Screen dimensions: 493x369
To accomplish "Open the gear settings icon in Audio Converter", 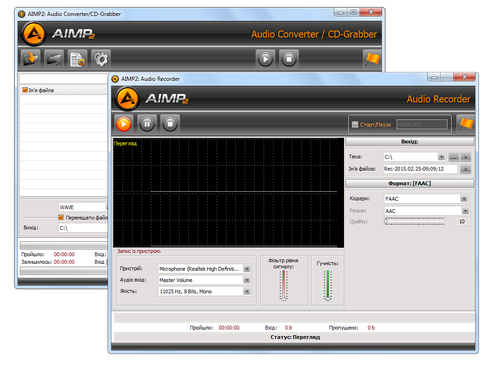I will [x=101, y=59].
